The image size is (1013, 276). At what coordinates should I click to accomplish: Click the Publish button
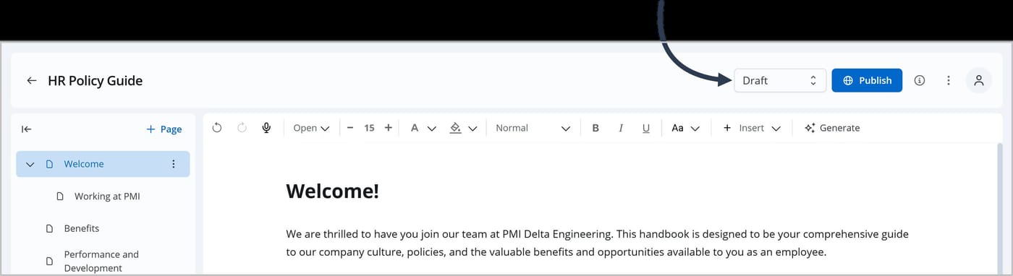click(x=867, y=80)
